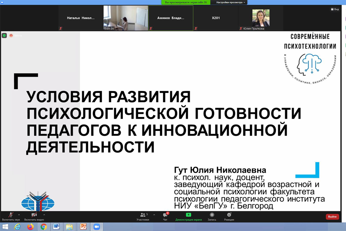Open Google Chrome from the taskbar
Viewport: 346px width, 231px height.
coord(44,227)
